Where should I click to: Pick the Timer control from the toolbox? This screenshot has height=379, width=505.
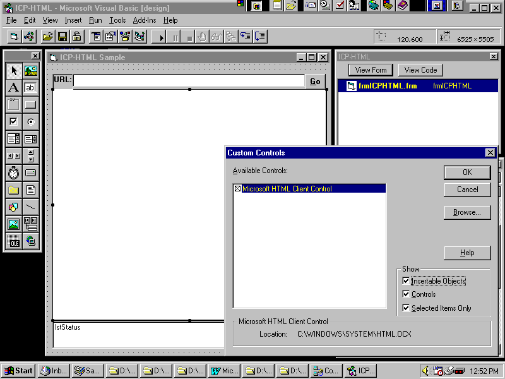[13, 172]
